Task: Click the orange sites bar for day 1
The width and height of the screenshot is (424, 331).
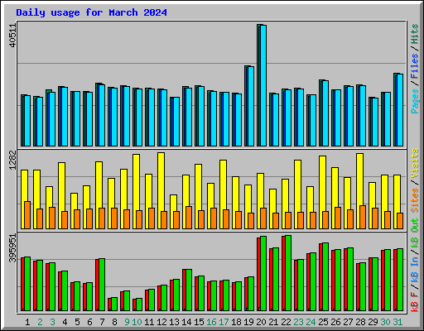Action: [27, 215]
